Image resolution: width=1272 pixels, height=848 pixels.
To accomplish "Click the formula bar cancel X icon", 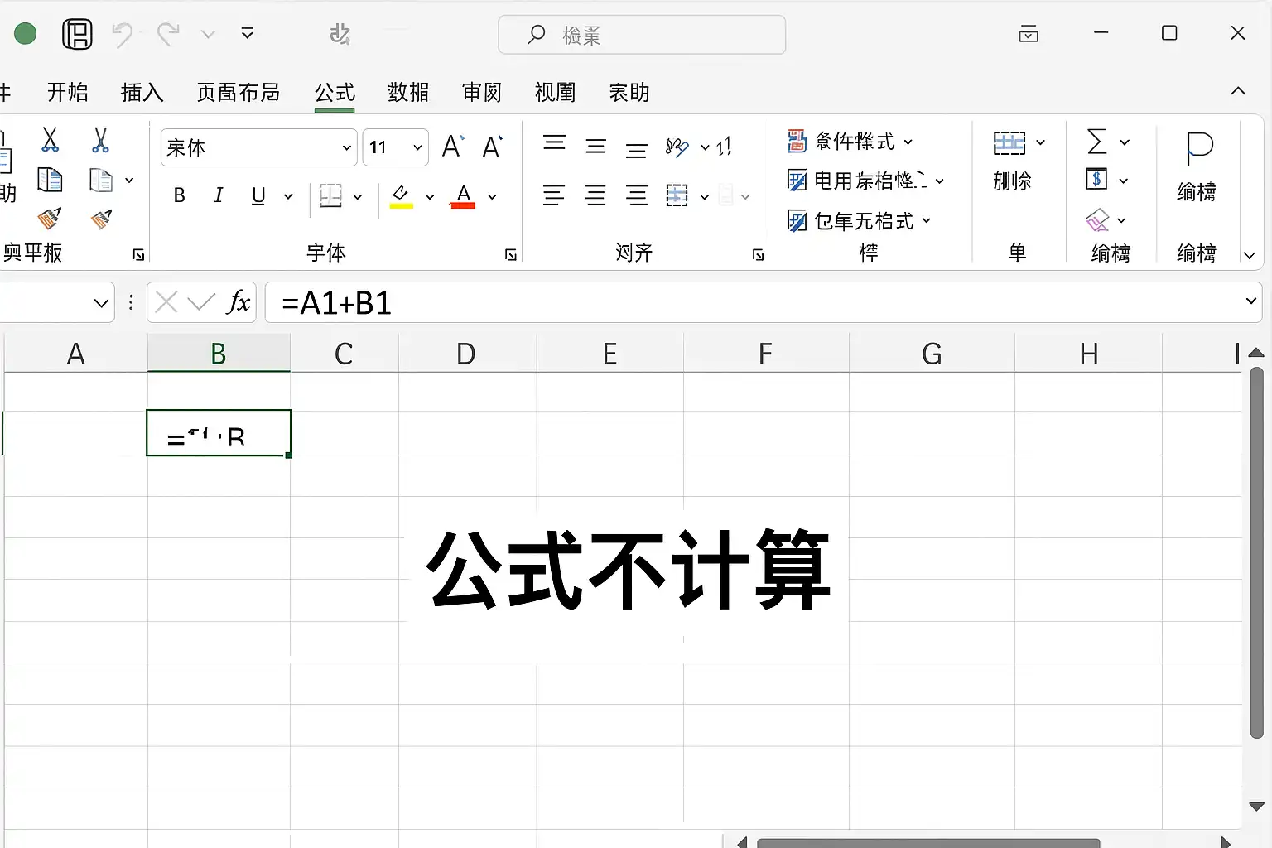I will coord(166,302).
